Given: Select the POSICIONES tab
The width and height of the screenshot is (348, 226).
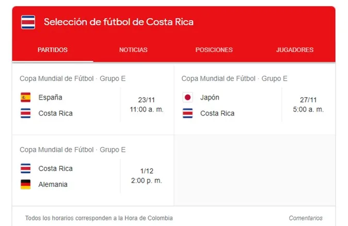Looking at the screenshot, I should pos(214,50).
